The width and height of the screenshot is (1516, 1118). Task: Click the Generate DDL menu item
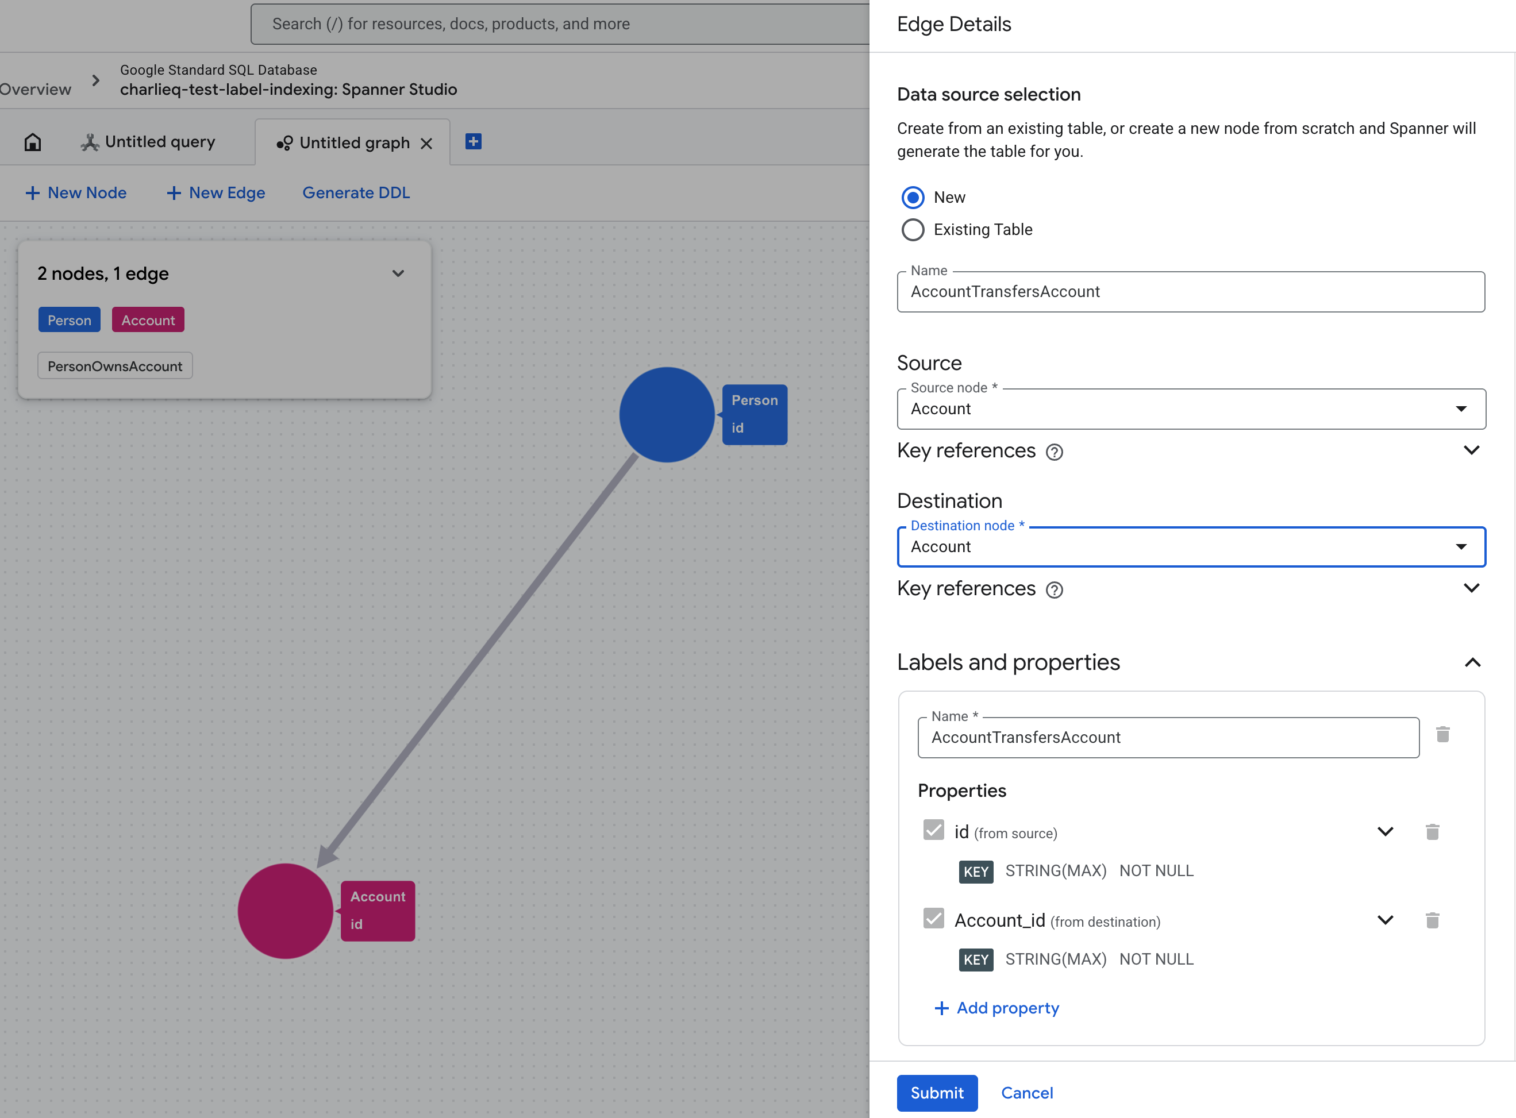tap(357, 193)
